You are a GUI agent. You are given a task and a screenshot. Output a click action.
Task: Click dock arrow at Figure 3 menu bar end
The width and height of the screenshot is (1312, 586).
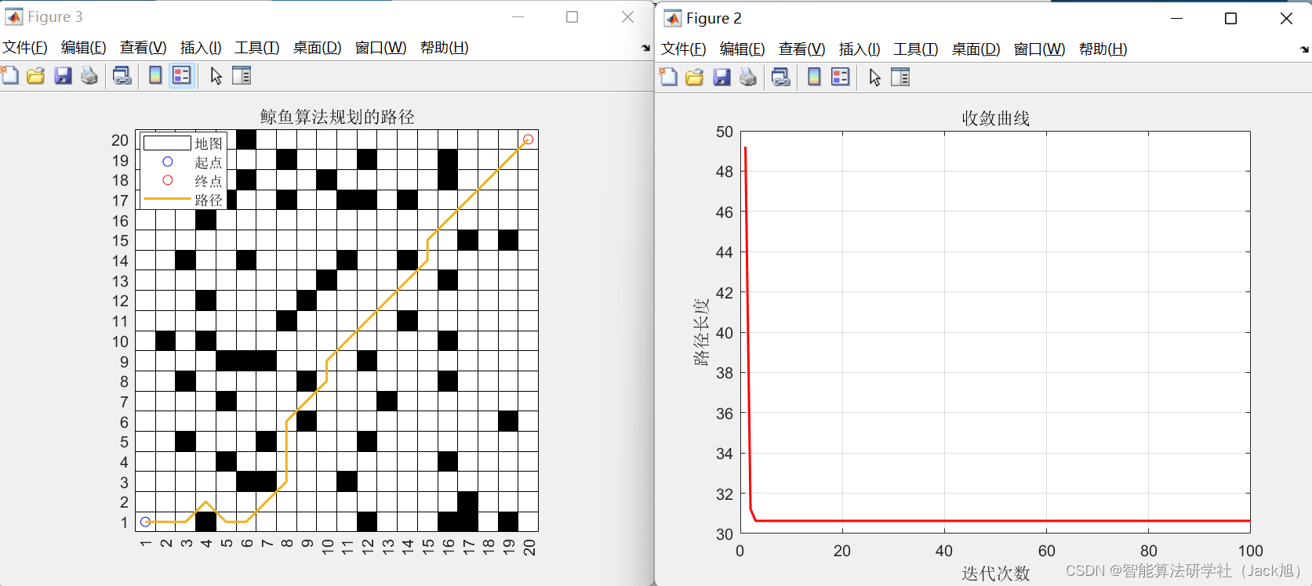(x=645, y=48)
